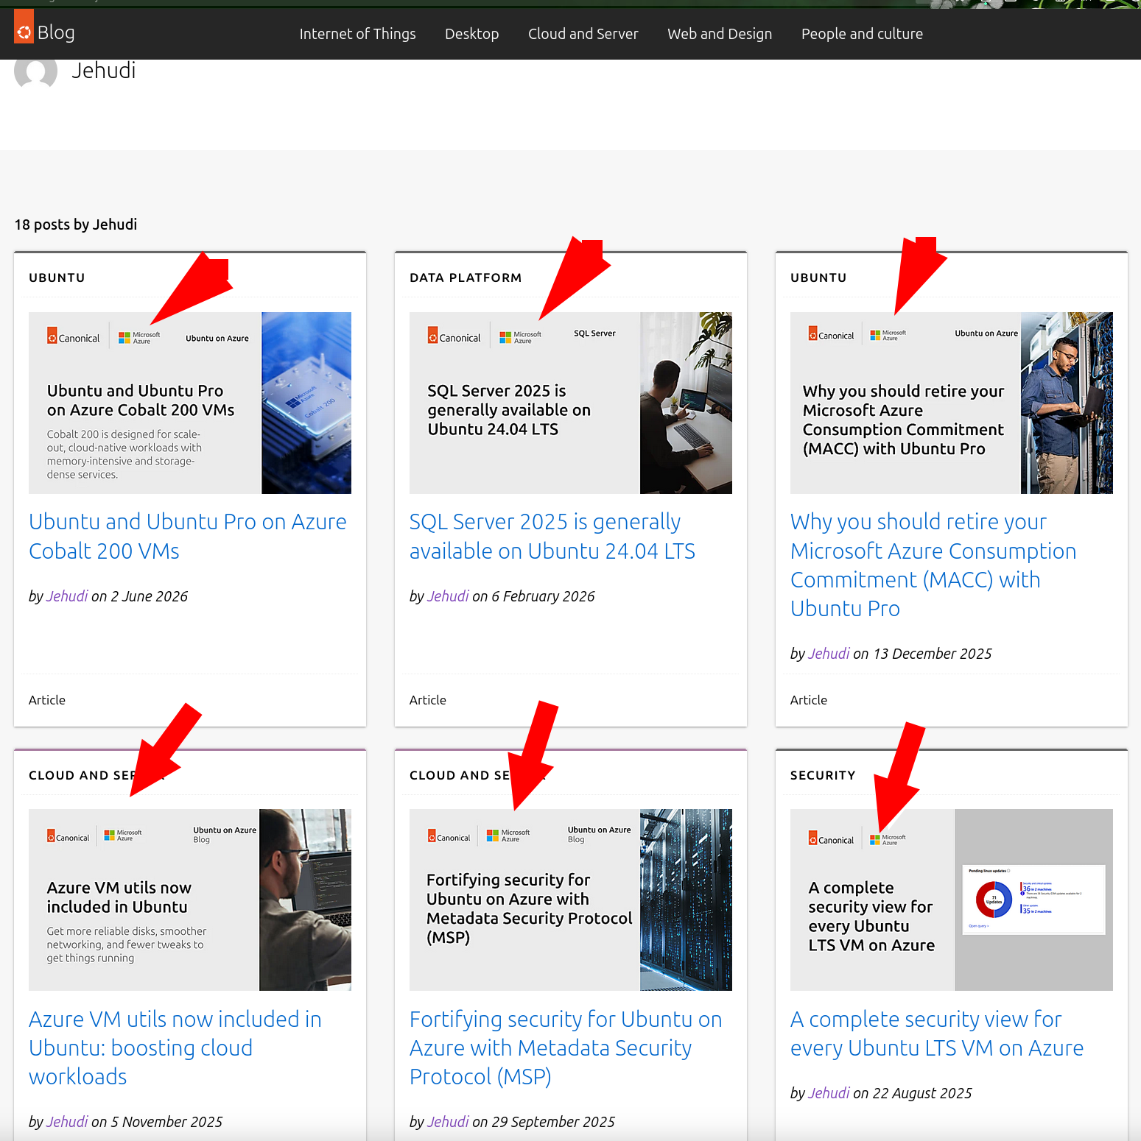Open the Cloud and Server section
1141x1141 pixels.
point(583,34)
